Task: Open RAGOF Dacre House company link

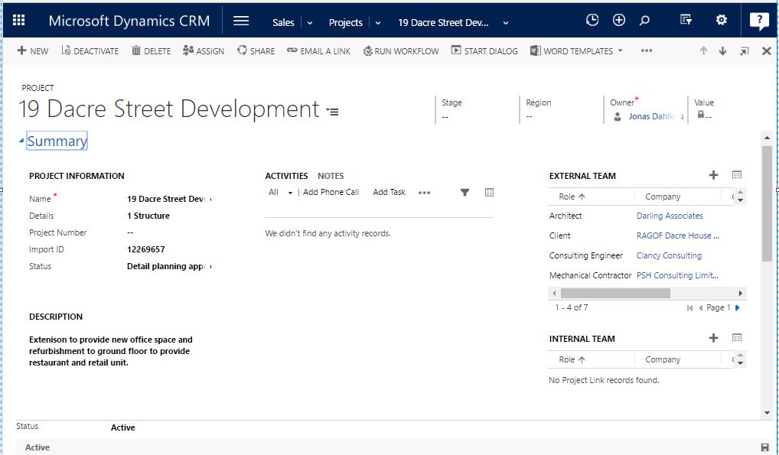Action: click(x=678, y=236)
